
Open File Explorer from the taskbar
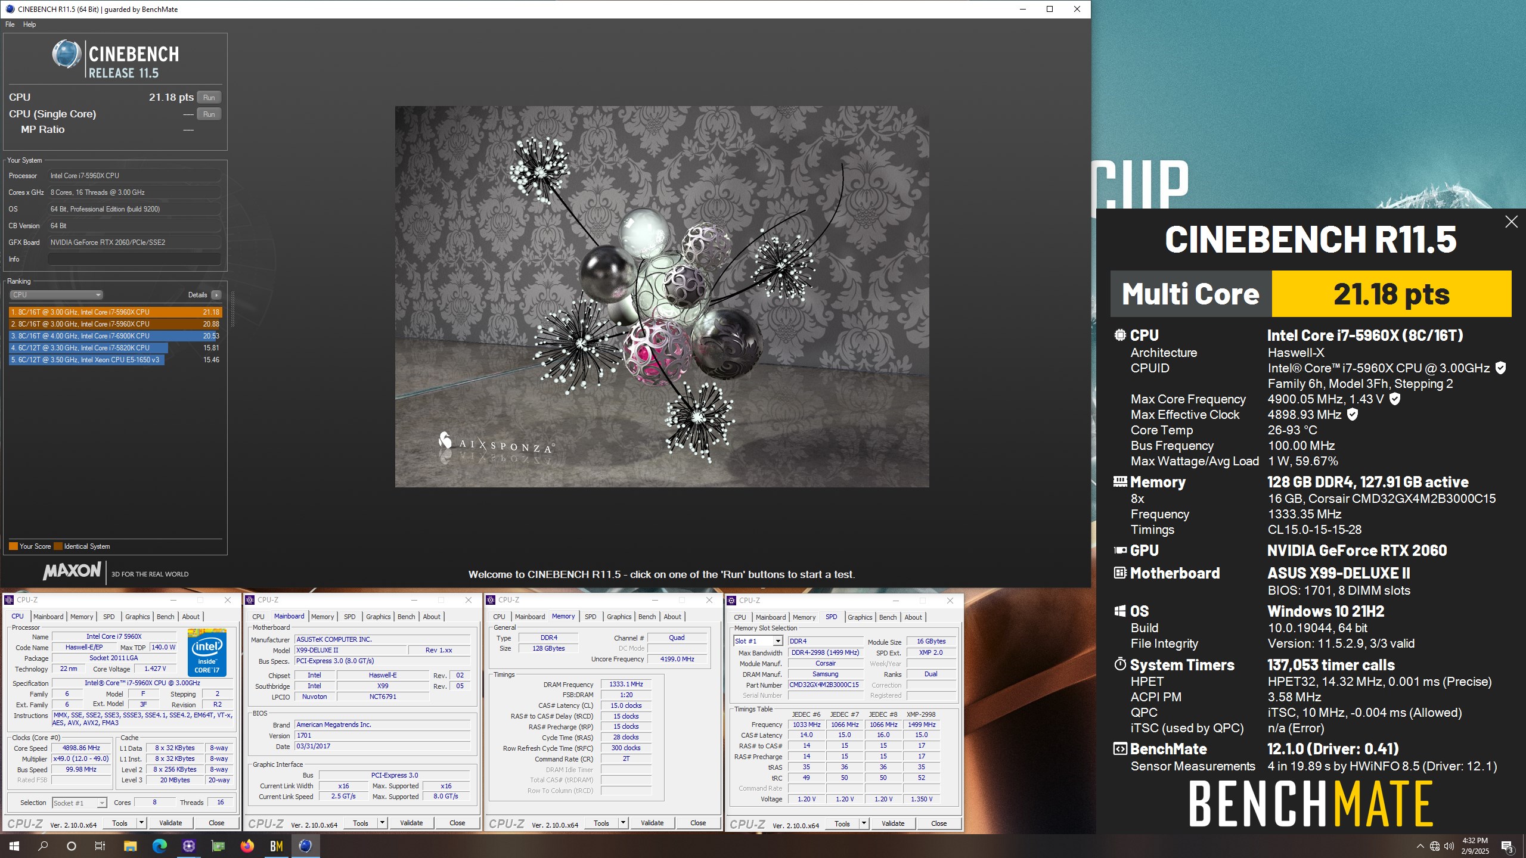tap(130, 845)
